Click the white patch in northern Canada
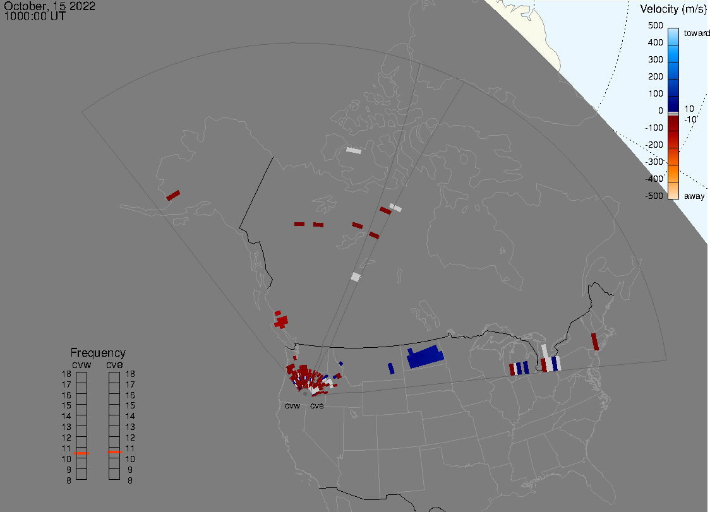The width and height of the screenshot is (710, 512). 354,151
